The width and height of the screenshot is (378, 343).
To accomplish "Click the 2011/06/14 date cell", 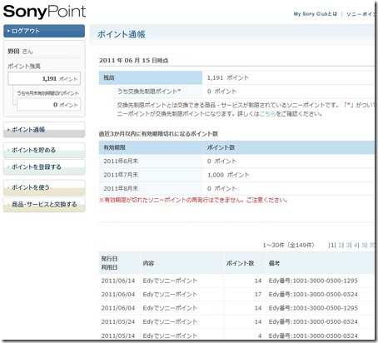I will click(x=118, y=281).
